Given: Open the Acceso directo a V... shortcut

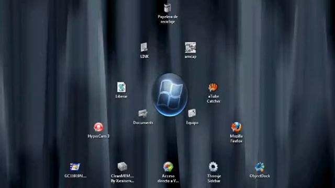Looking at the screenshot, I should [x=168, y=167].
